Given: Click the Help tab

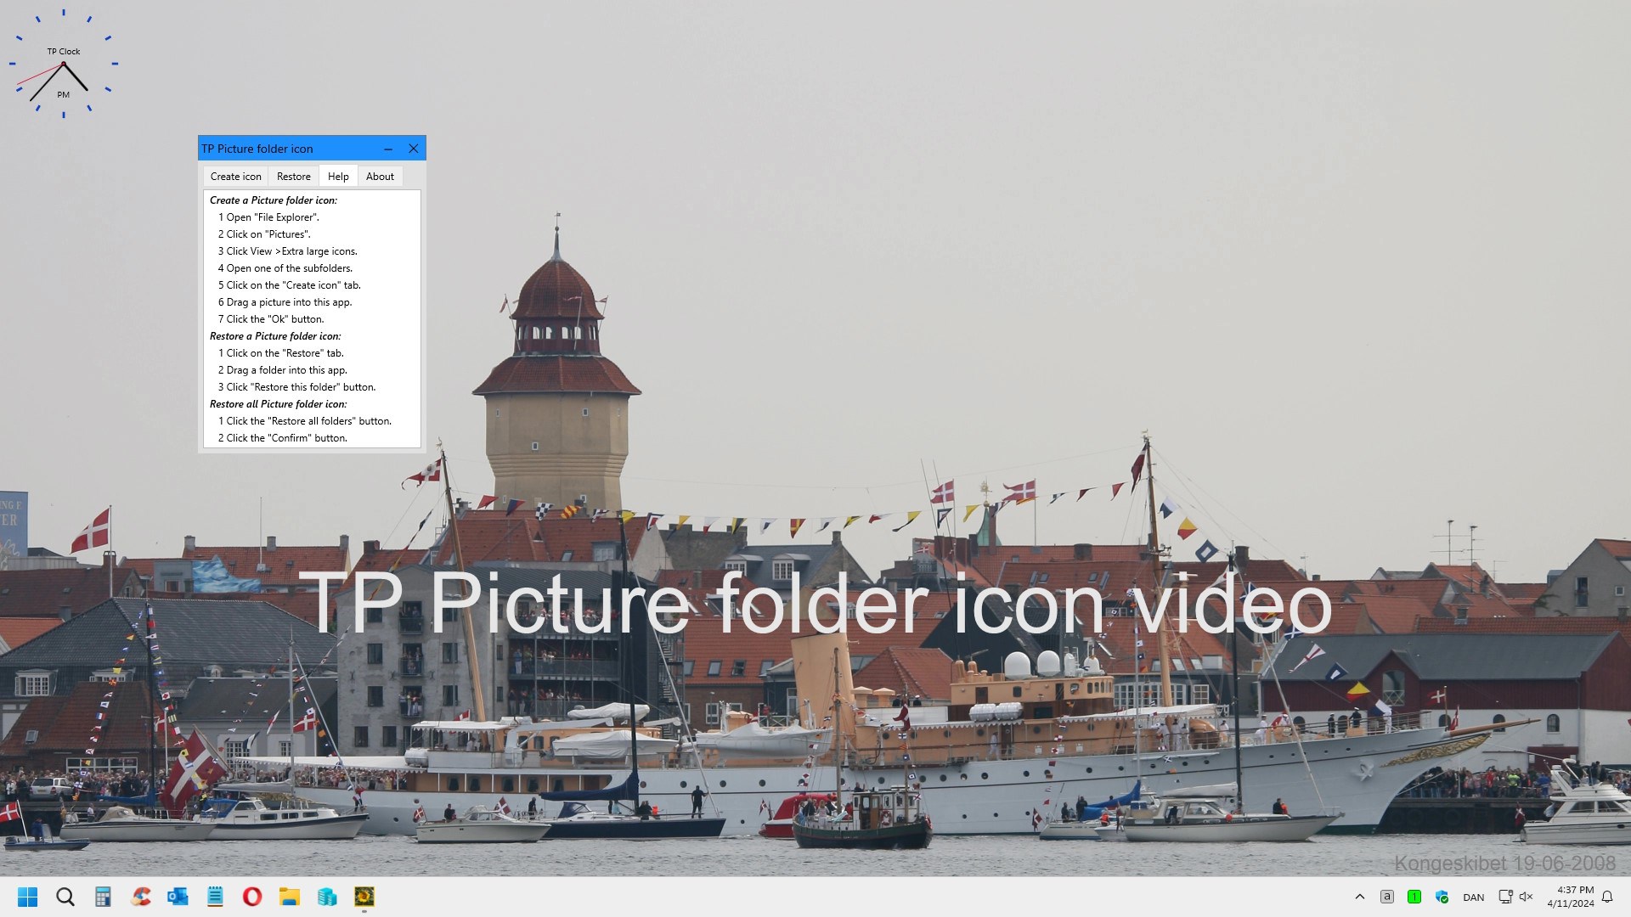Looking at the screenshot, I should pyautogui.click(x=338, y=177).
